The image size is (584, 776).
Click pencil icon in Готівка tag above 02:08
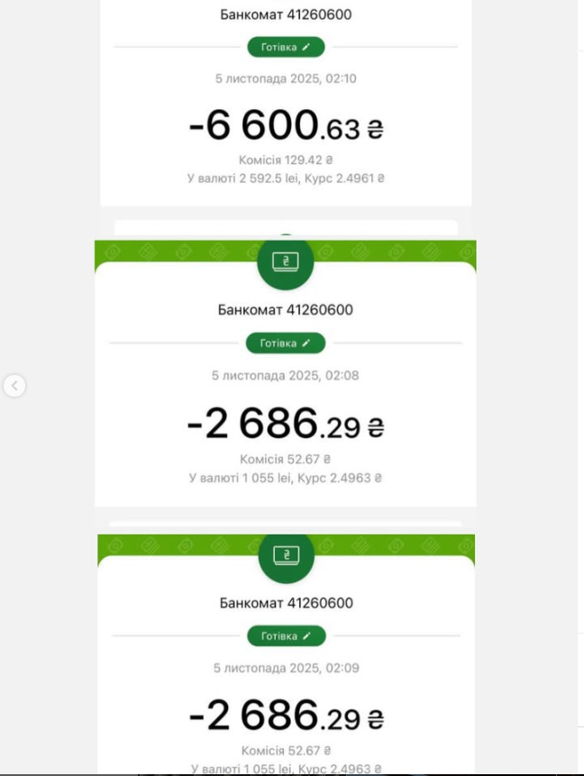[306, 343]
